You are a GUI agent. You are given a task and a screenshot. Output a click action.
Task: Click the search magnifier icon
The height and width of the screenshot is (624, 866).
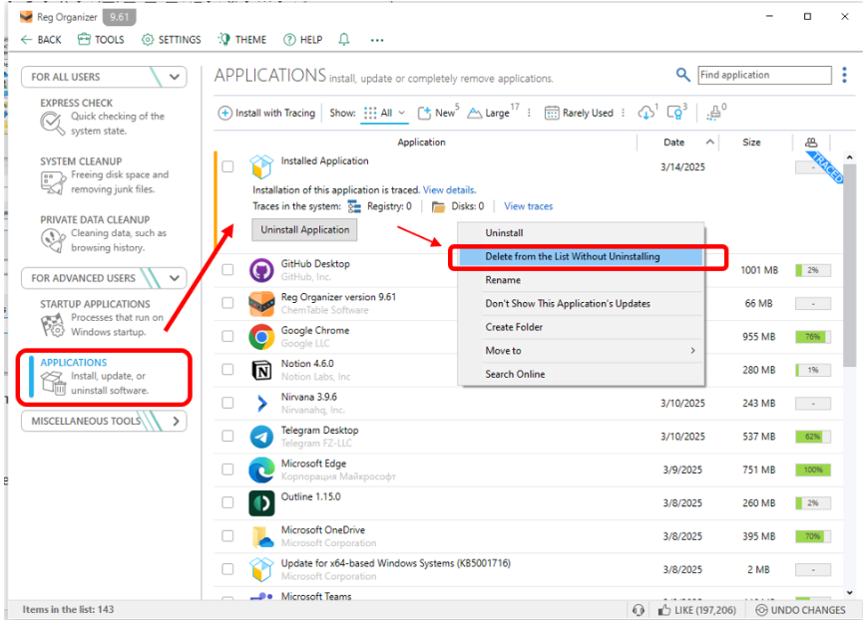682,75
